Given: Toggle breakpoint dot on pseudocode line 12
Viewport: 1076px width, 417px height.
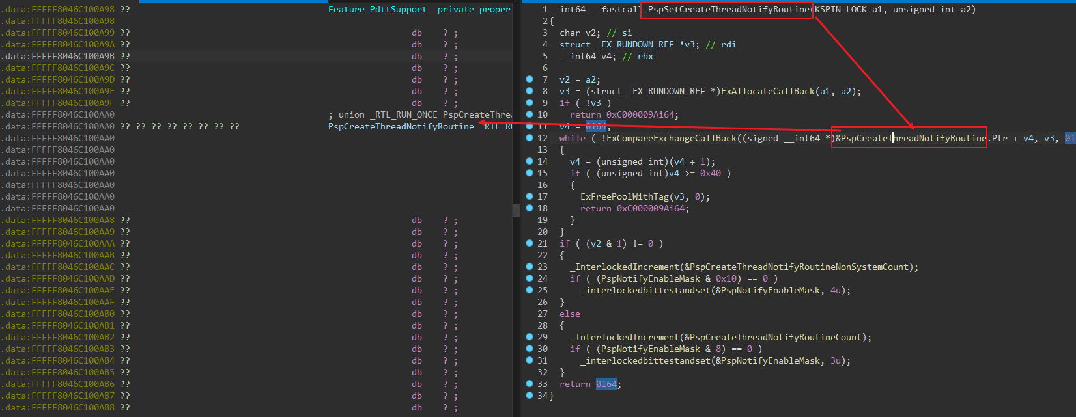Looking at the screenshot, I should [x=530, y=137].
